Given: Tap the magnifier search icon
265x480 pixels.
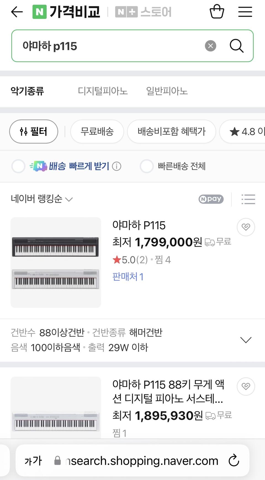Looking at the screenshot, I should [237, 46].
